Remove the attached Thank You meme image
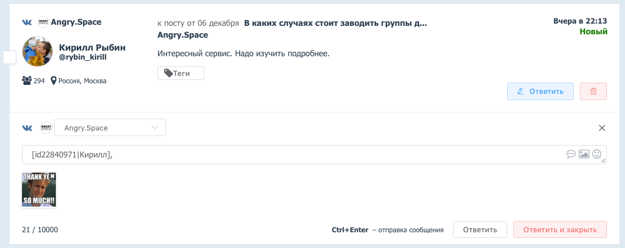The height and width of the screenshot is (248, 625). tap(52, 175)
